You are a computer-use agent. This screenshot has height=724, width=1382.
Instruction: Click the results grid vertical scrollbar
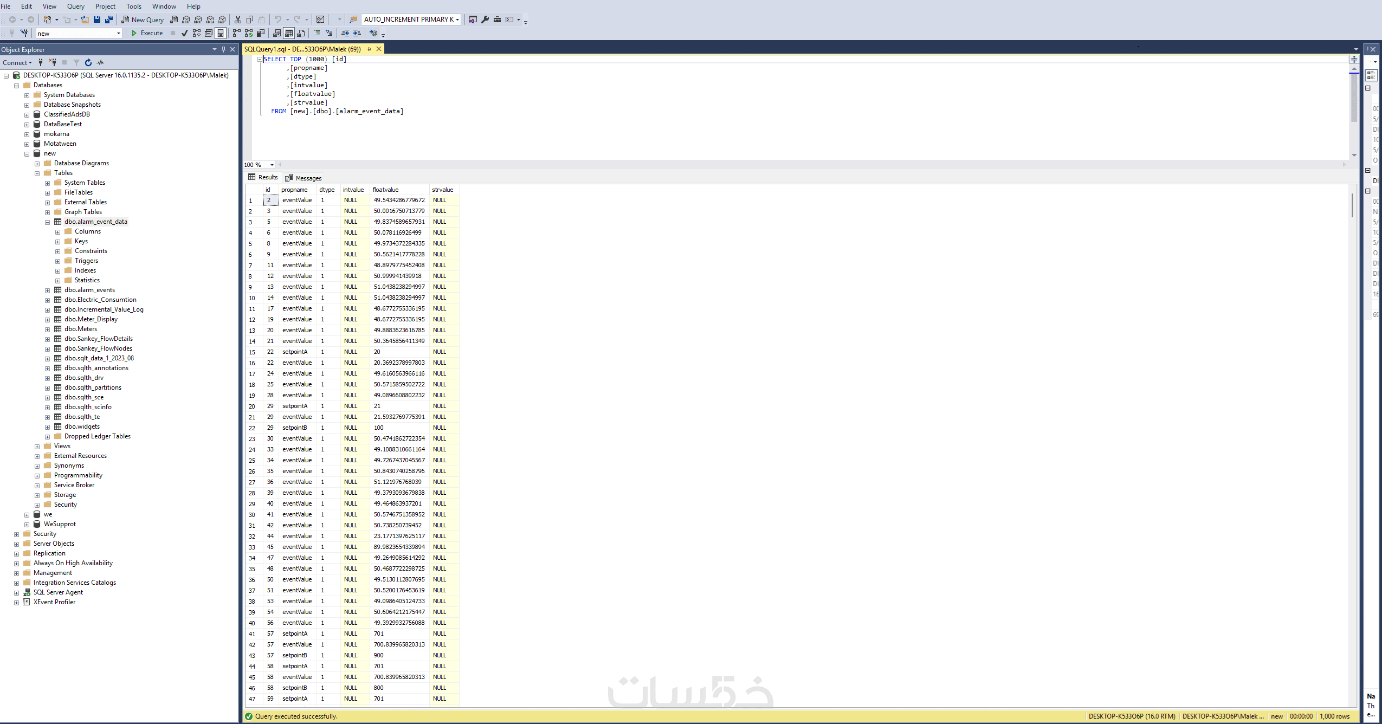point(1353,206)
